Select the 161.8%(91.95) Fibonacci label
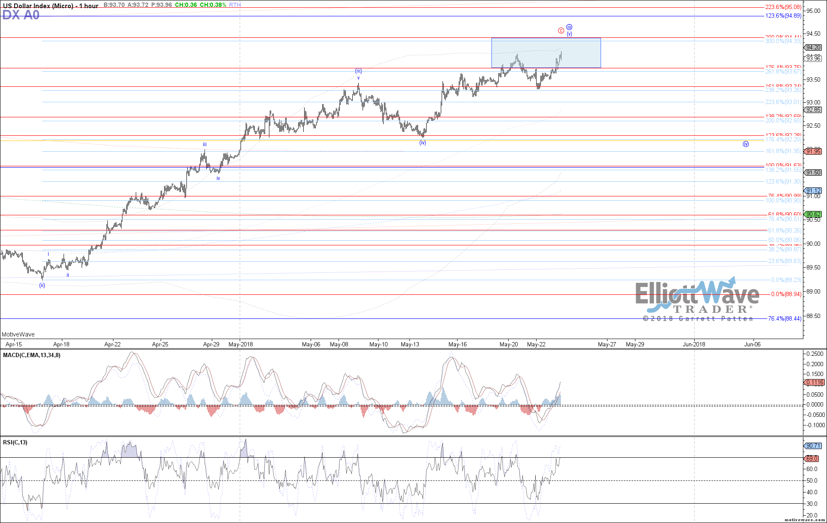The height and width of the screenshot is (523, 827). [784, 151]
